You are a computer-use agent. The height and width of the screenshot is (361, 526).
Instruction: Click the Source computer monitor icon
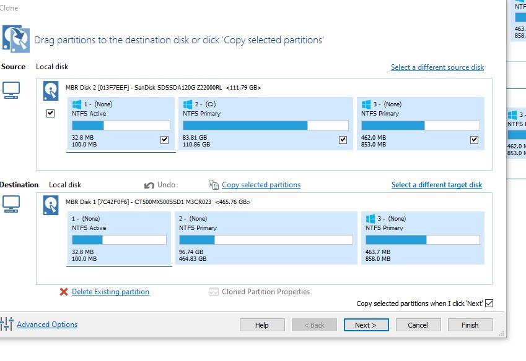(11, 90)
